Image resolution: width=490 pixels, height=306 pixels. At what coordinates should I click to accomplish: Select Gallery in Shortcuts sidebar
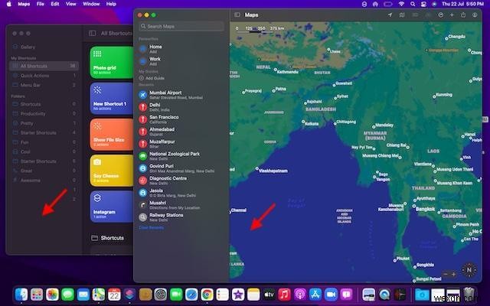click(44, 47)
